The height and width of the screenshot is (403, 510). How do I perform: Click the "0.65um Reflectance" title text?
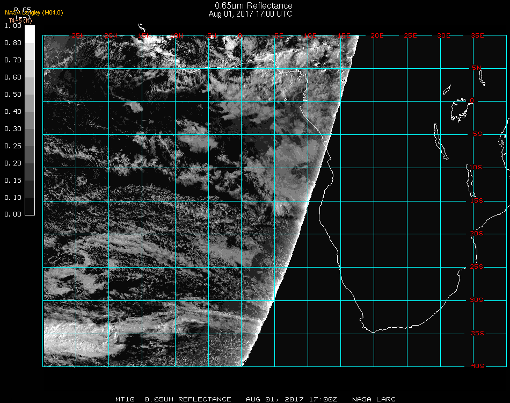tap(253, 5)
